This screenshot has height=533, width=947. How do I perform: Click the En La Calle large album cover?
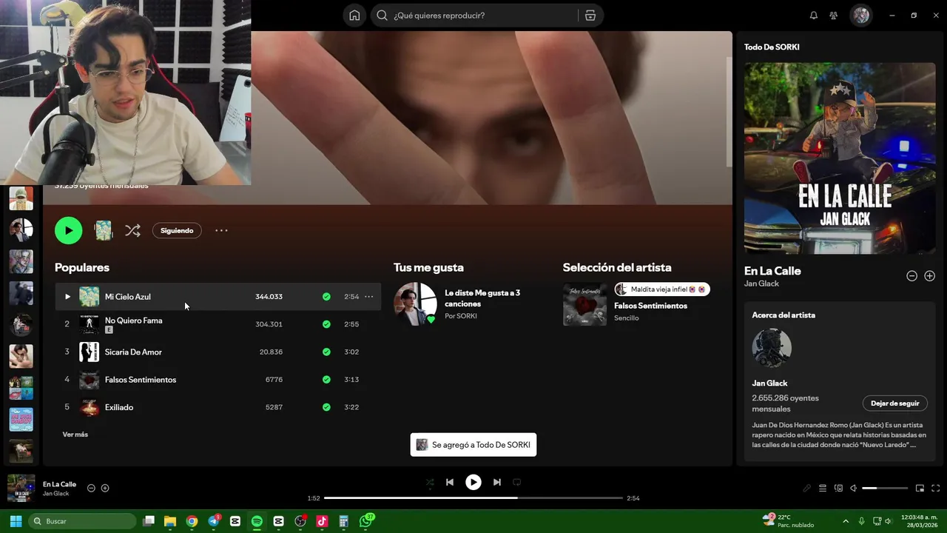click(x=840, y=158)
